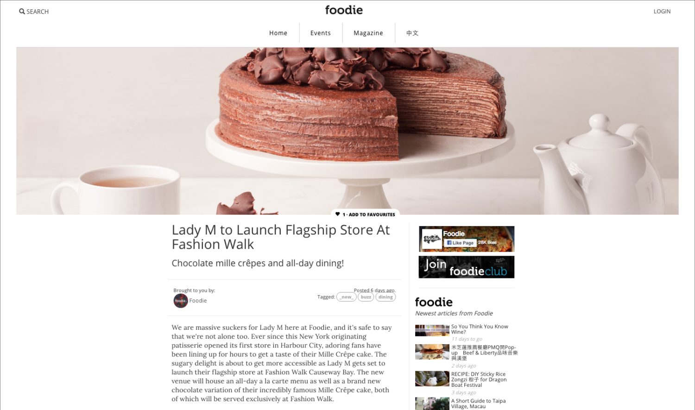Screen dimensions: 695x410
Task: Click the search magnifier icon
Action: (22, 12)
